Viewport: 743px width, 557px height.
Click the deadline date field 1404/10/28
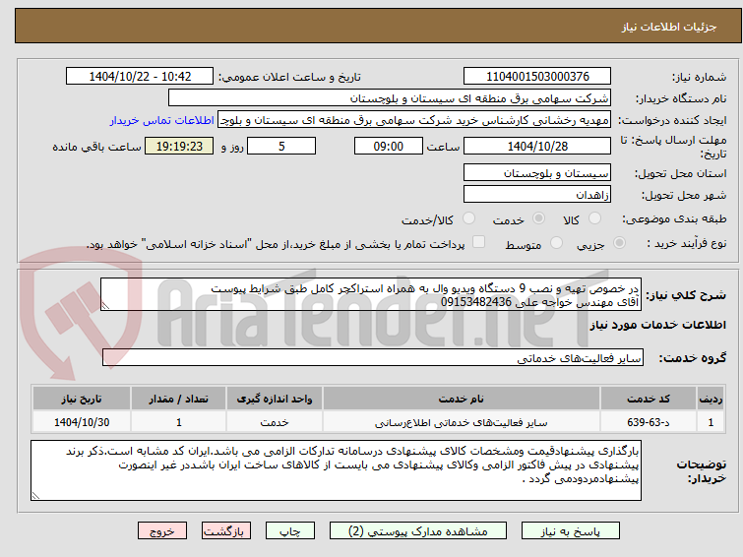pyautogui.click(x=537, y=146)
